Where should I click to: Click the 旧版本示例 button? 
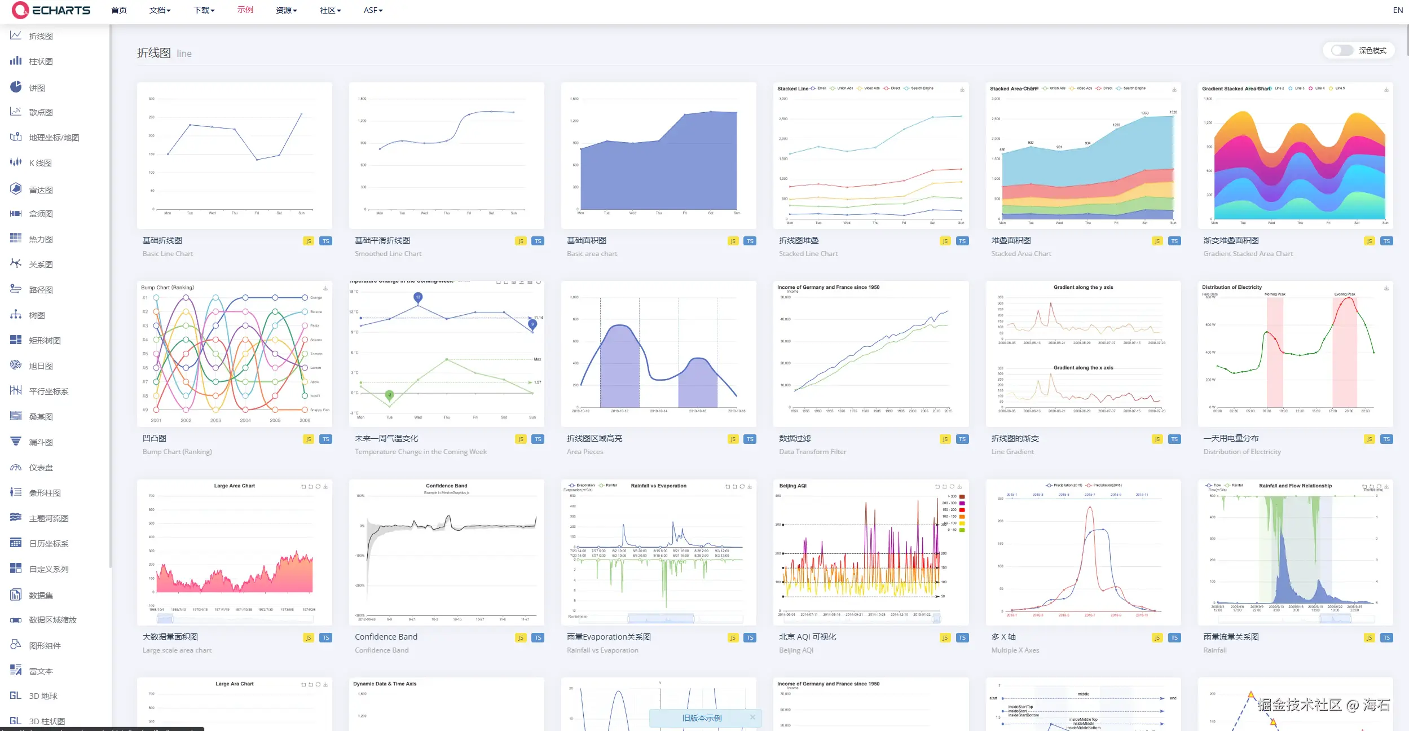point(701,718)
